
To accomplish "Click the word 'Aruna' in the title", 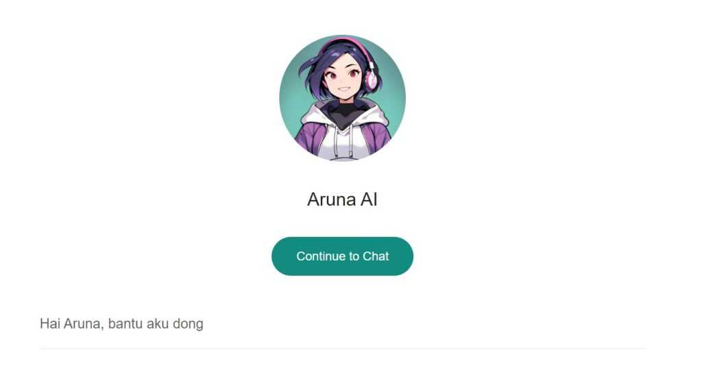I will [331, 199].
